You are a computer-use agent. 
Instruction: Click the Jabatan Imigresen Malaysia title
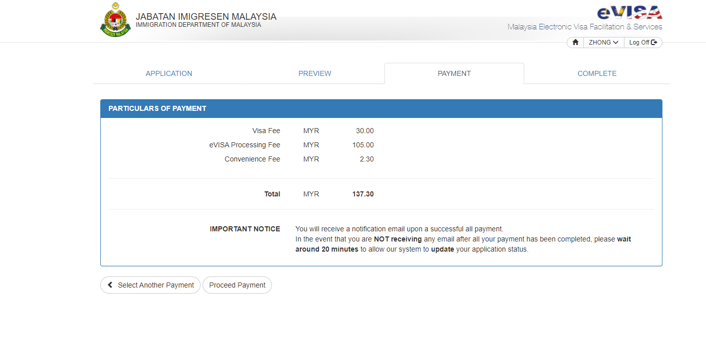(206, 17)
